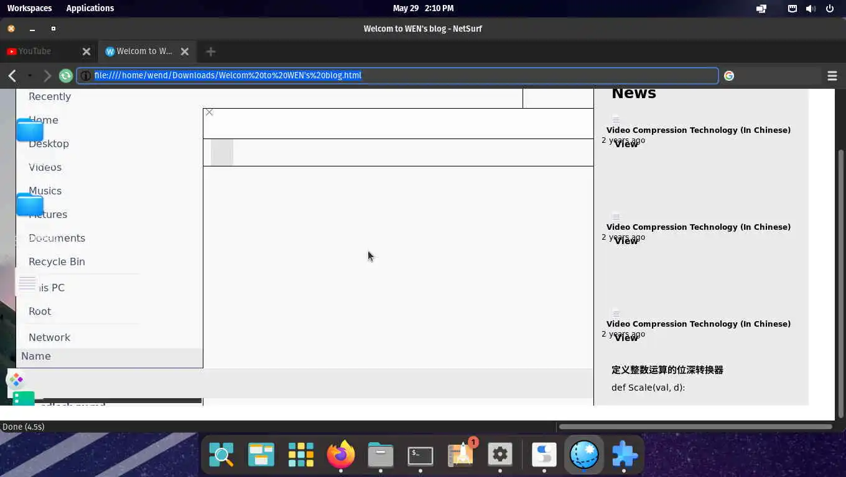Go back using the back arrow
Image resolution: width=846 pixels, height=477 pixels.
pyautogui.click(x=12, y=76)
